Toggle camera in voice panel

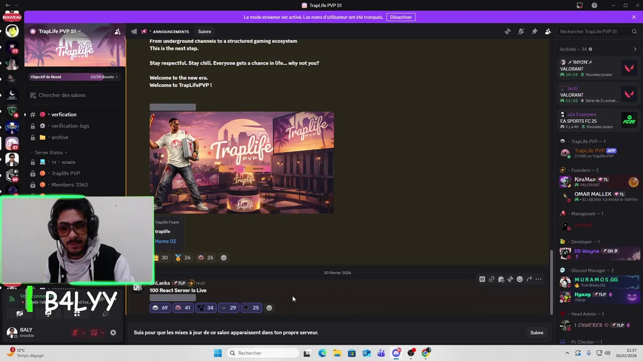click(x=20, y=314)
